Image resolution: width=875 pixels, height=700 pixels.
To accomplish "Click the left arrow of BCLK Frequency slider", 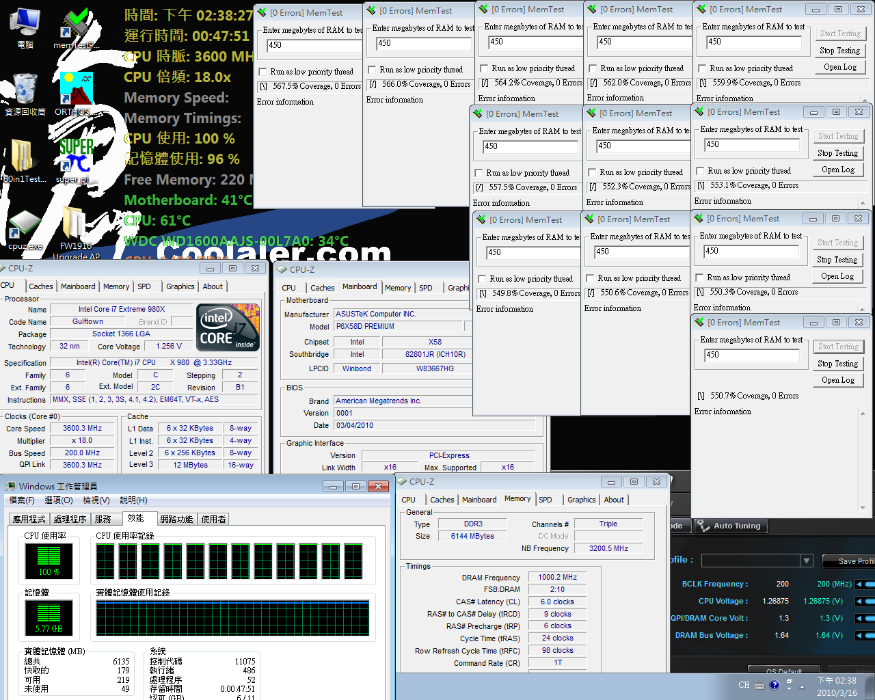I will [x=859, y=584].
